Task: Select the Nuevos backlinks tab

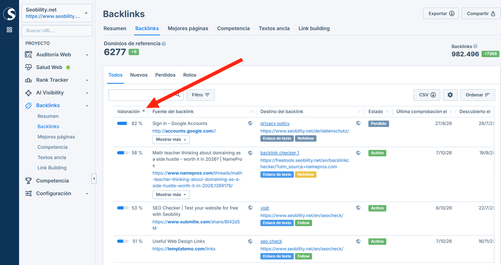Action: click(x=139, y=75)
